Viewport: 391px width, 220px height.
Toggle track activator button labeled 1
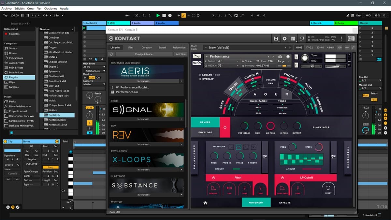point(89,123)
